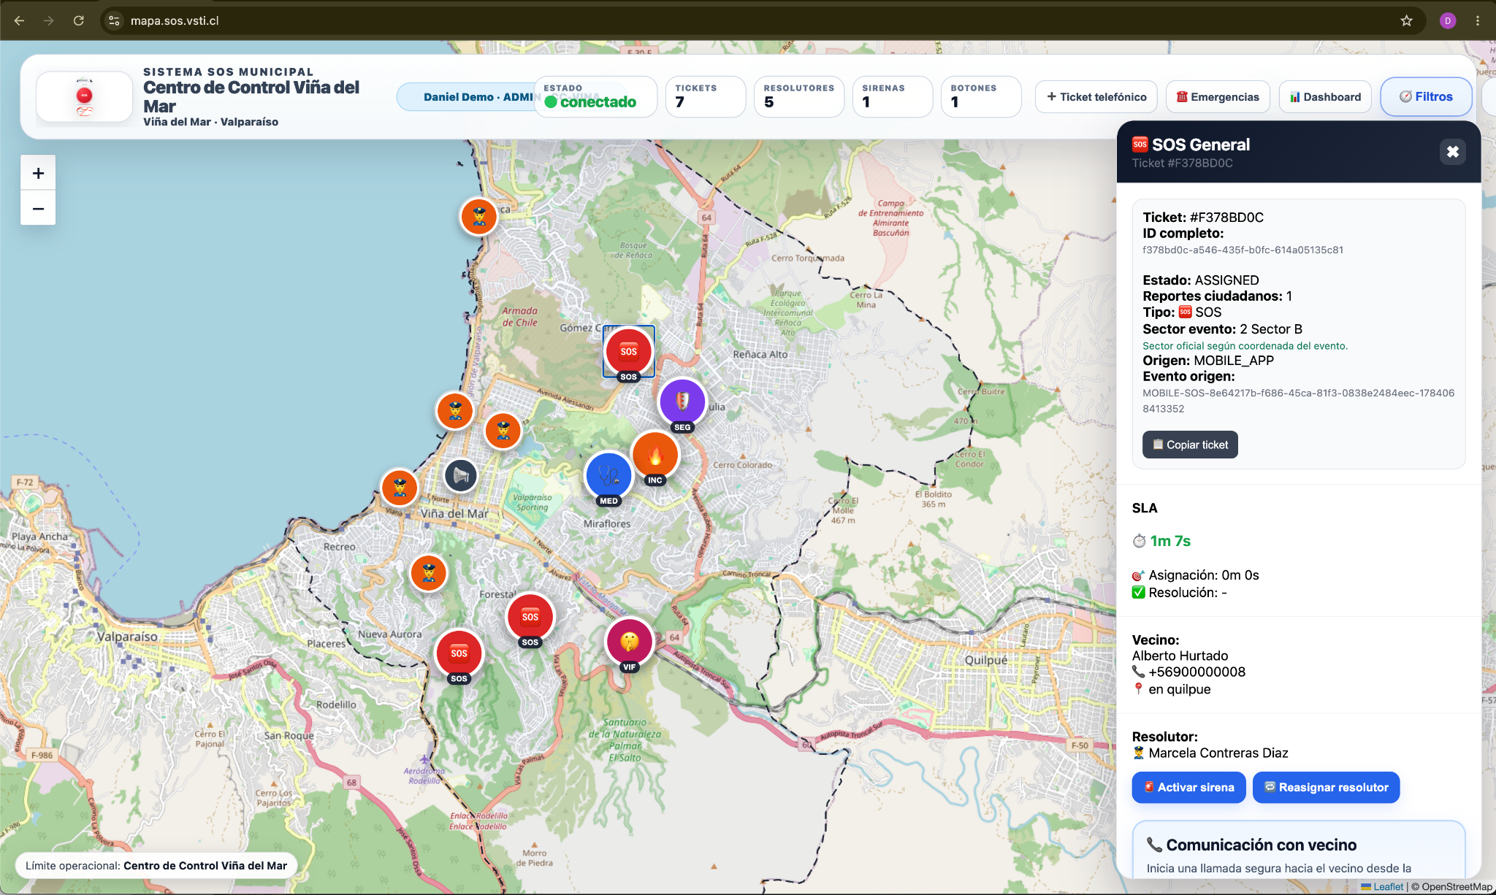Click the Copiar ticket button
The height and width of the screenshot is (895, 1496).
1190,445
